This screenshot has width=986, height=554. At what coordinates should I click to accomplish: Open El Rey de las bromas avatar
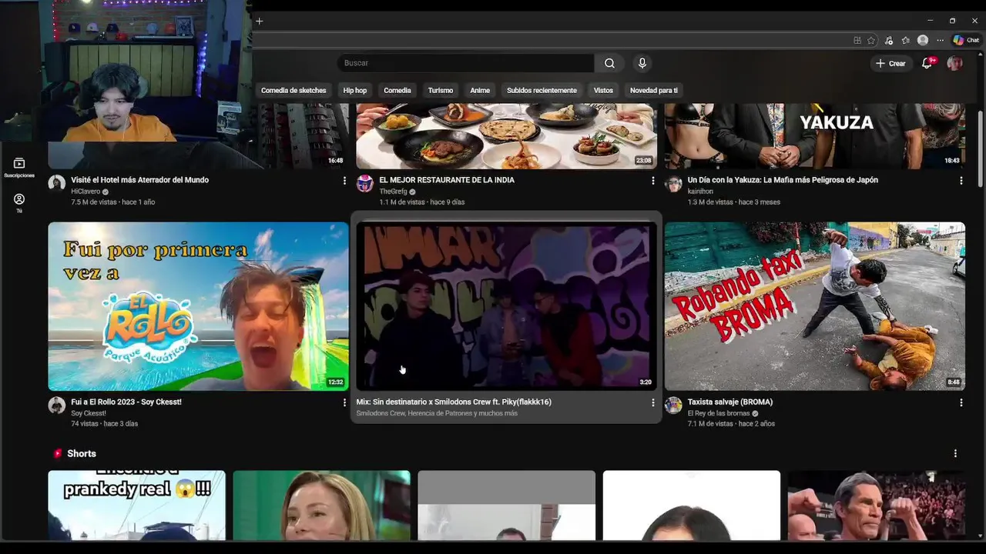pyautogui.click(x=673, y=405)
